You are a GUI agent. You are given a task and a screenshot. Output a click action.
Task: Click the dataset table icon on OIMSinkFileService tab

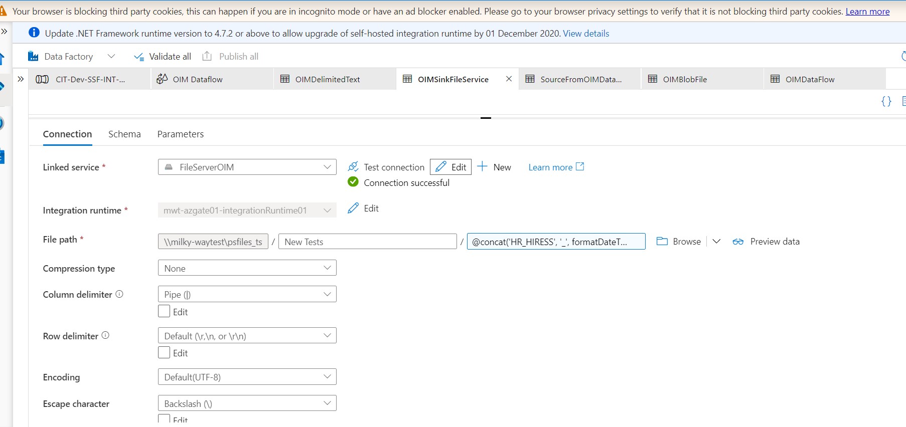tap(407, 79)
